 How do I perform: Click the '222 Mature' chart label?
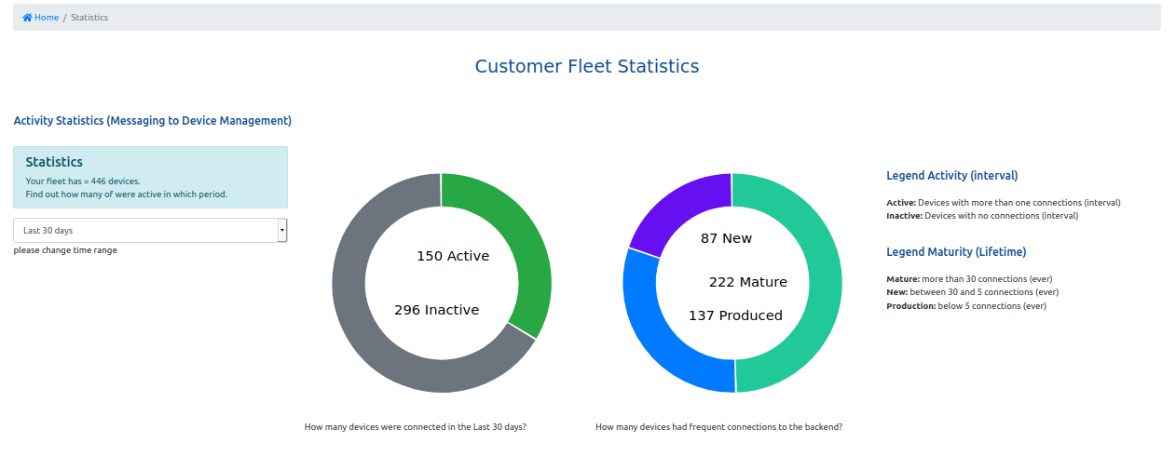coord(747,282)
